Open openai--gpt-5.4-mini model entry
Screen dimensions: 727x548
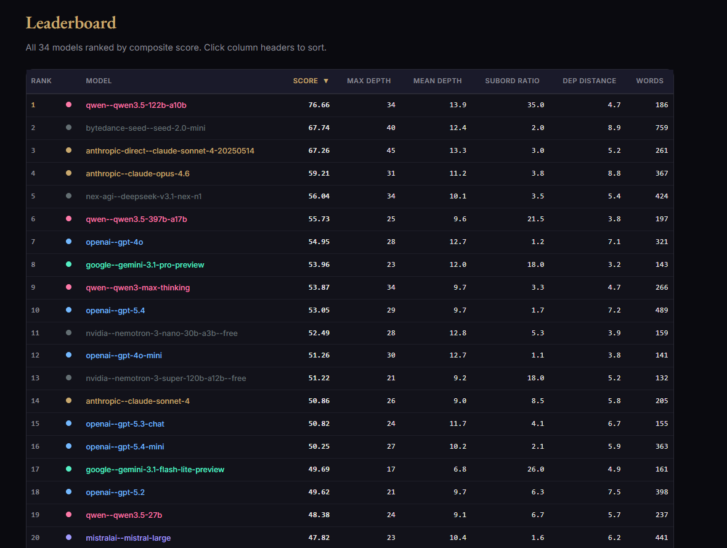pyautogui.click(x=124, y=446)
